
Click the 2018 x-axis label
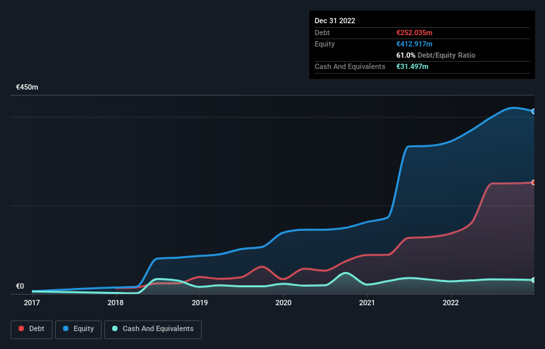click(x=116, y=303)
